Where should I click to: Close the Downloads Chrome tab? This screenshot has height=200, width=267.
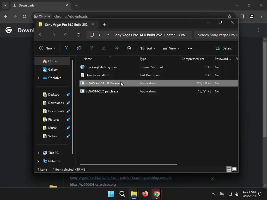point(67,5)
